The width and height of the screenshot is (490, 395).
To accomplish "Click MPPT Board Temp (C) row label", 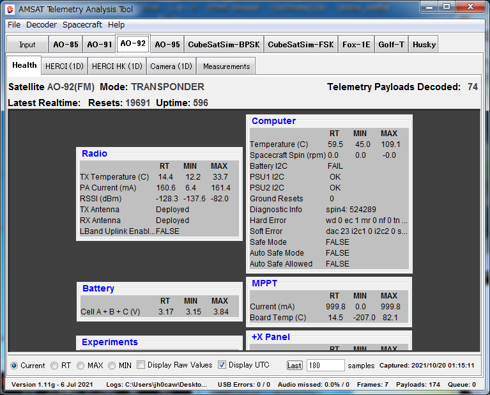I will tap(278, 318).
